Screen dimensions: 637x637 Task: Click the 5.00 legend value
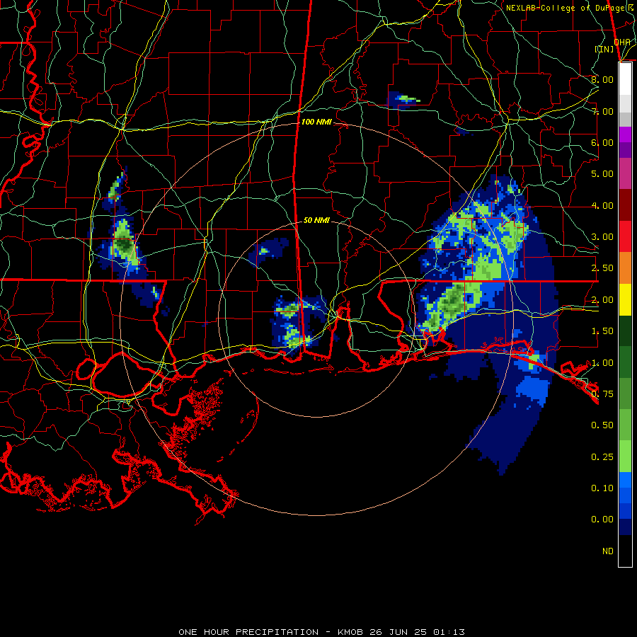pyautogui.click(x=602, y=174)
